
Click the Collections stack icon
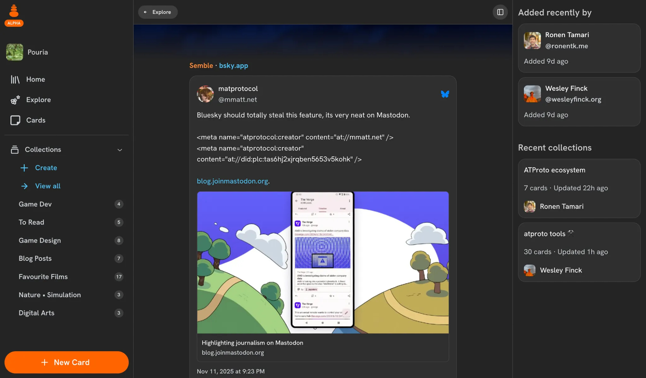[x=15, y=150]
